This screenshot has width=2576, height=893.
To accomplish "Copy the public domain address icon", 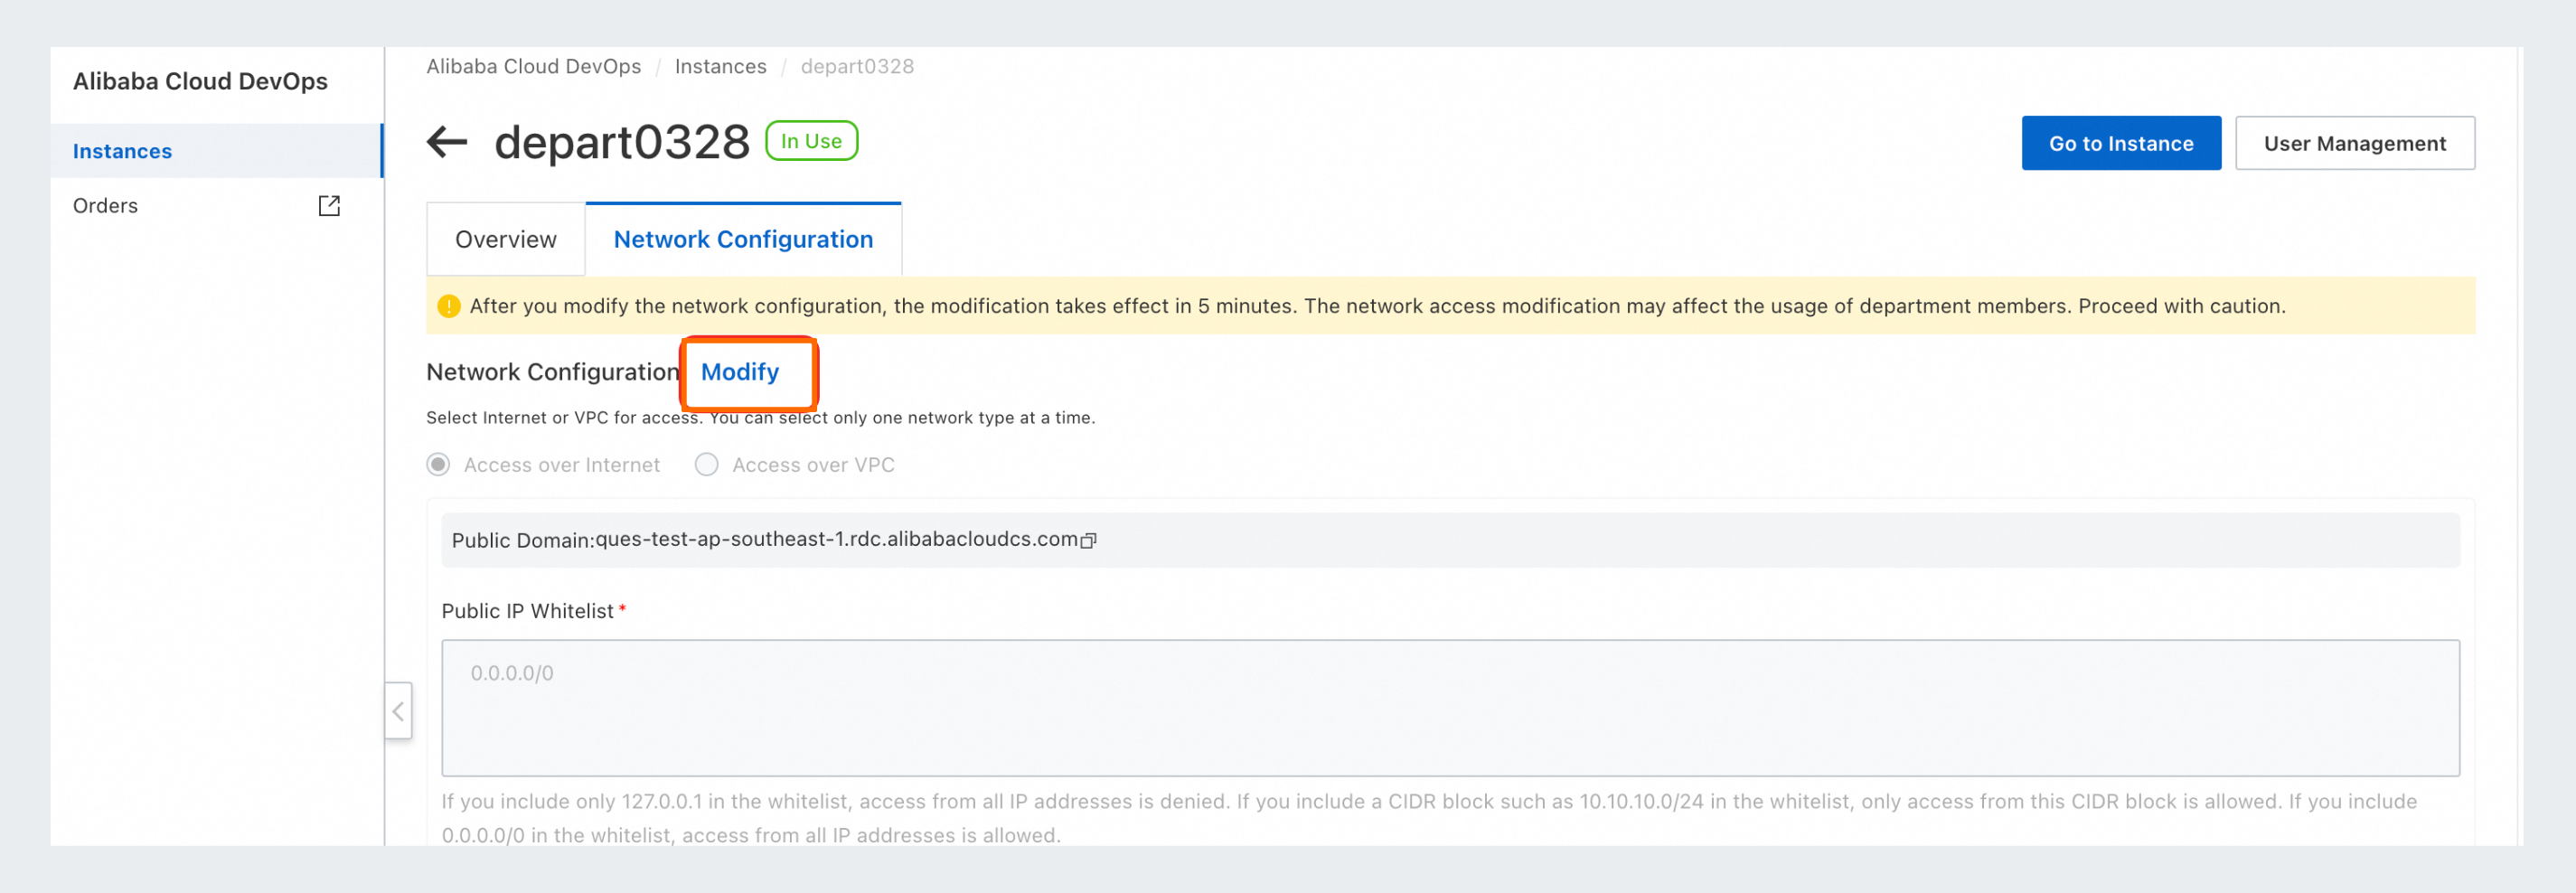I will [1089, 540].
